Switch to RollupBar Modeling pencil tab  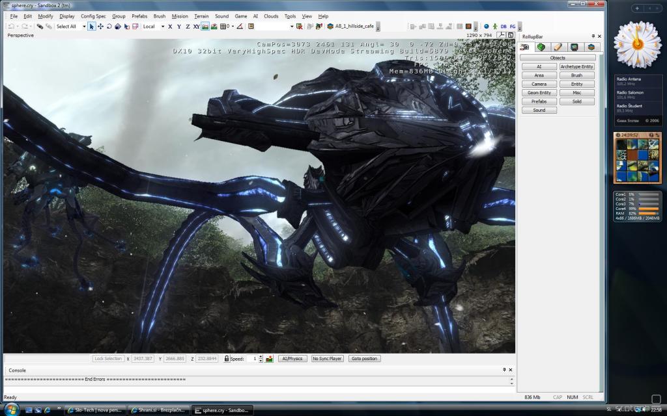coord(558,47)
